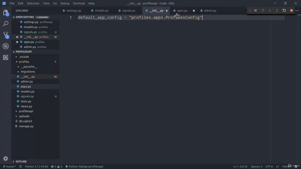Open the Go menu
Image resolution: width=301 pixels, height=169 pixels.
tap(55, 3)
